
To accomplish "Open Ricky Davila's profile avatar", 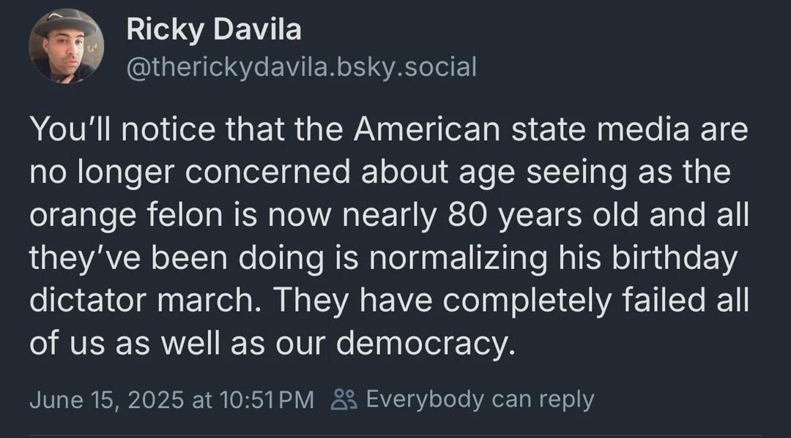I will [x=66, y=45].
